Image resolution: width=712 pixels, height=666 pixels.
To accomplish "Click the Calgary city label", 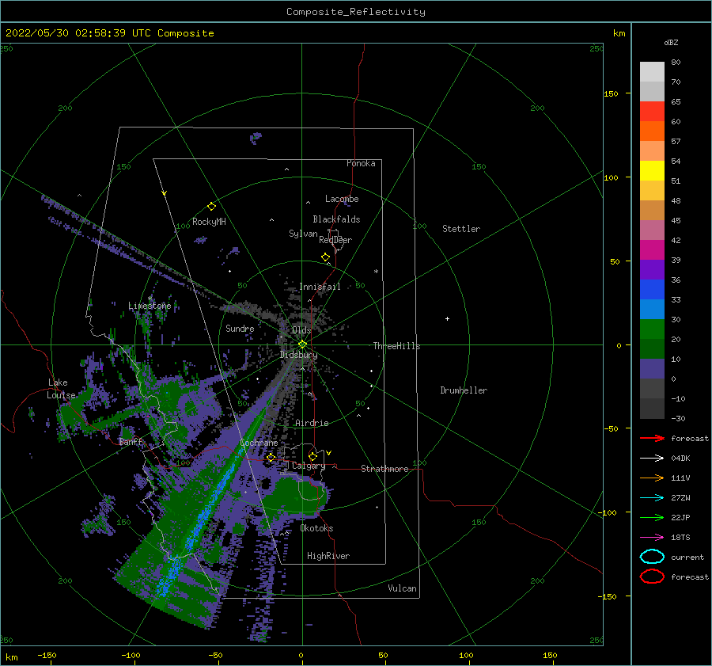I will [309, 466].
